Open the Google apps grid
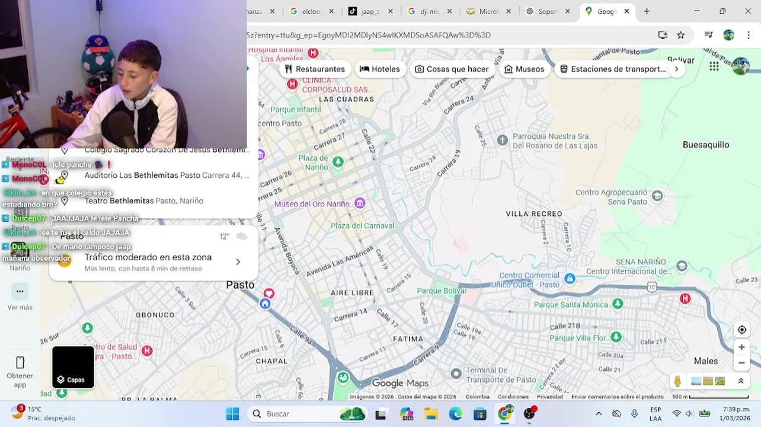Image resolution: width=761 pixels, height=427 pixels. 714,66
